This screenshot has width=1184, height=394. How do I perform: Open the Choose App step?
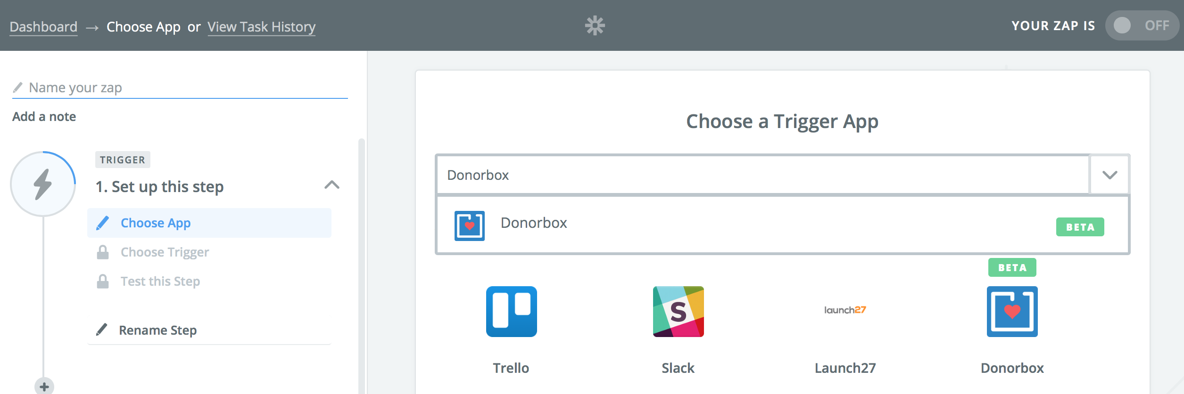click(156, 223)
